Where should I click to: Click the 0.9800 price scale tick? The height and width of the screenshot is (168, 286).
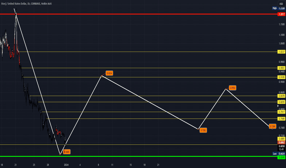pyautogui.click(x=282, y=62)
